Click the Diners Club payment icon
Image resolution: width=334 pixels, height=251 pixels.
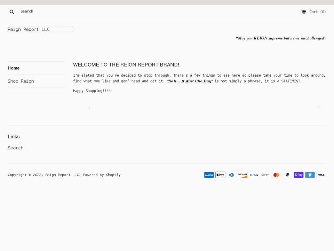(x=231, y=175)
